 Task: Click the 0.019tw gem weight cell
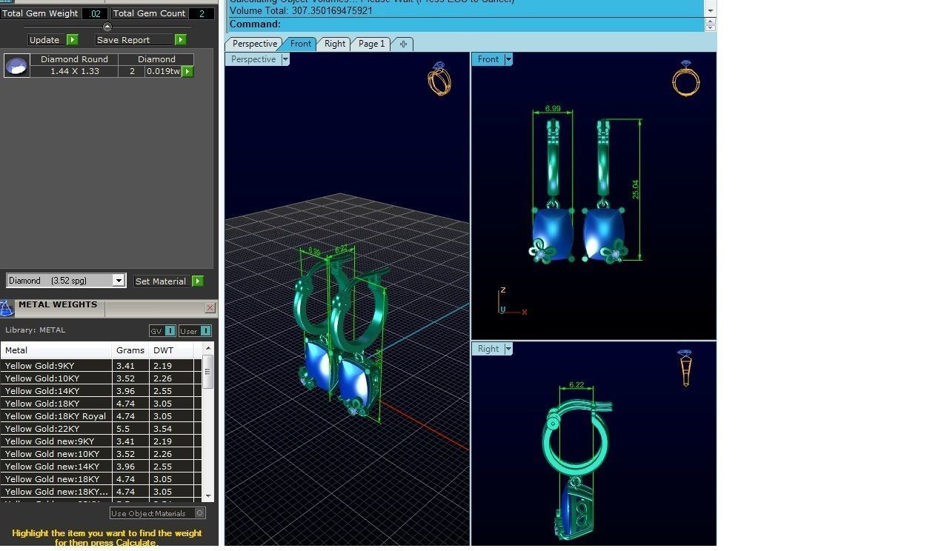pyautogui.click(x=163, y=71)
